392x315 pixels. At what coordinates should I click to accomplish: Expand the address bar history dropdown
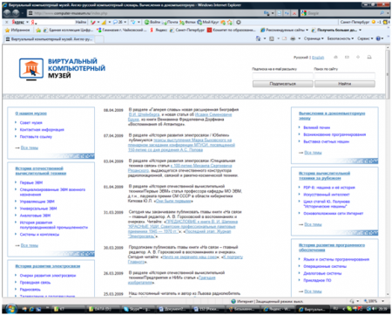[x=273, y=13]
